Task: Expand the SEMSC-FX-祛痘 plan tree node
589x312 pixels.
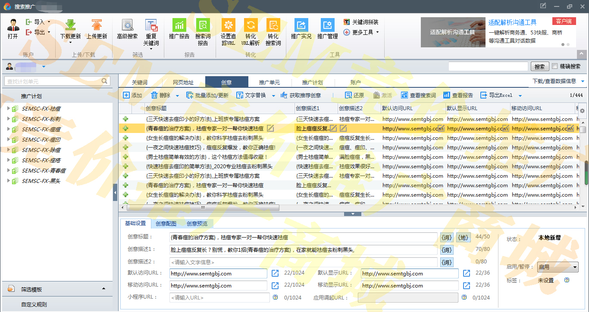Action: [8, 108]
